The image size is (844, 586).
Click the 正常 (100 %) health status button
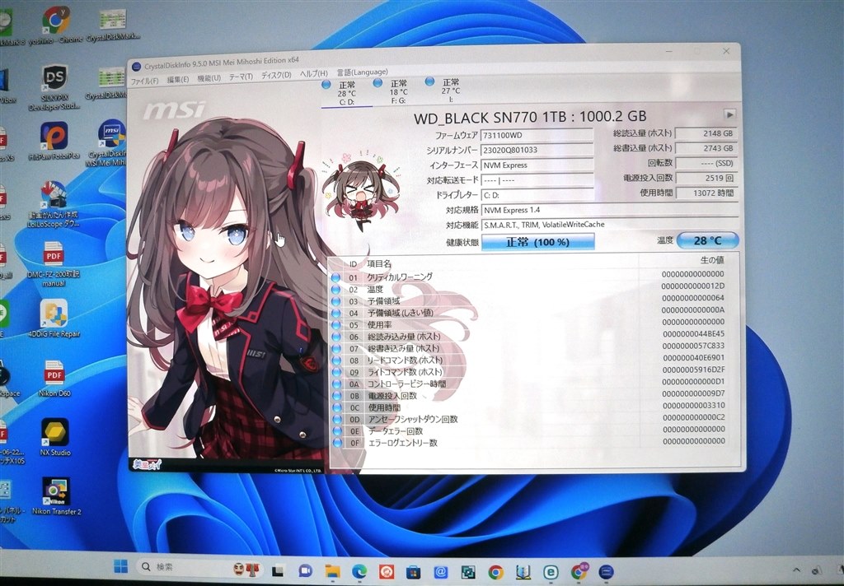tap(537, 242)
